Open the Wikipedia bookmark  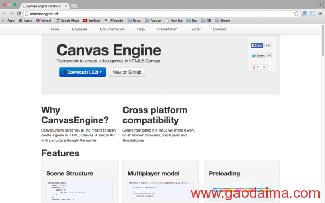[114, 21]
